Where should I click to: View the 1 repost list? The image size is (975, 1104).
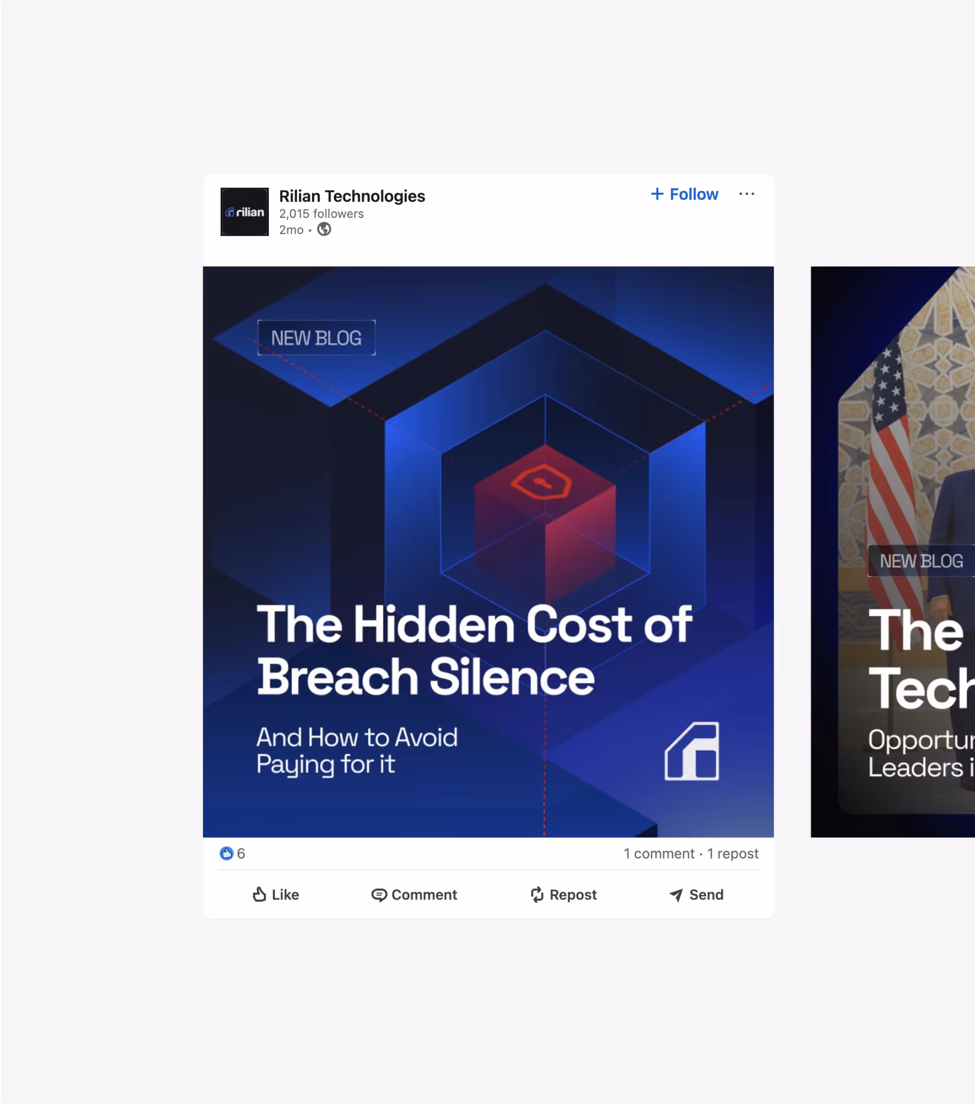pyautogui.click(x=733, y=853)
